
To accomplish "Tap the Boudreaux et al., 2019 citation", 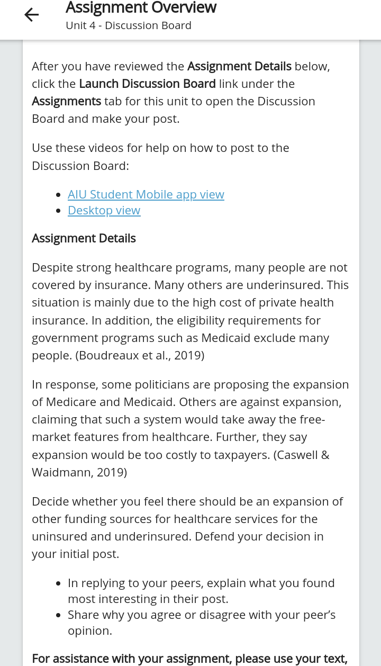I will point(140,355).
